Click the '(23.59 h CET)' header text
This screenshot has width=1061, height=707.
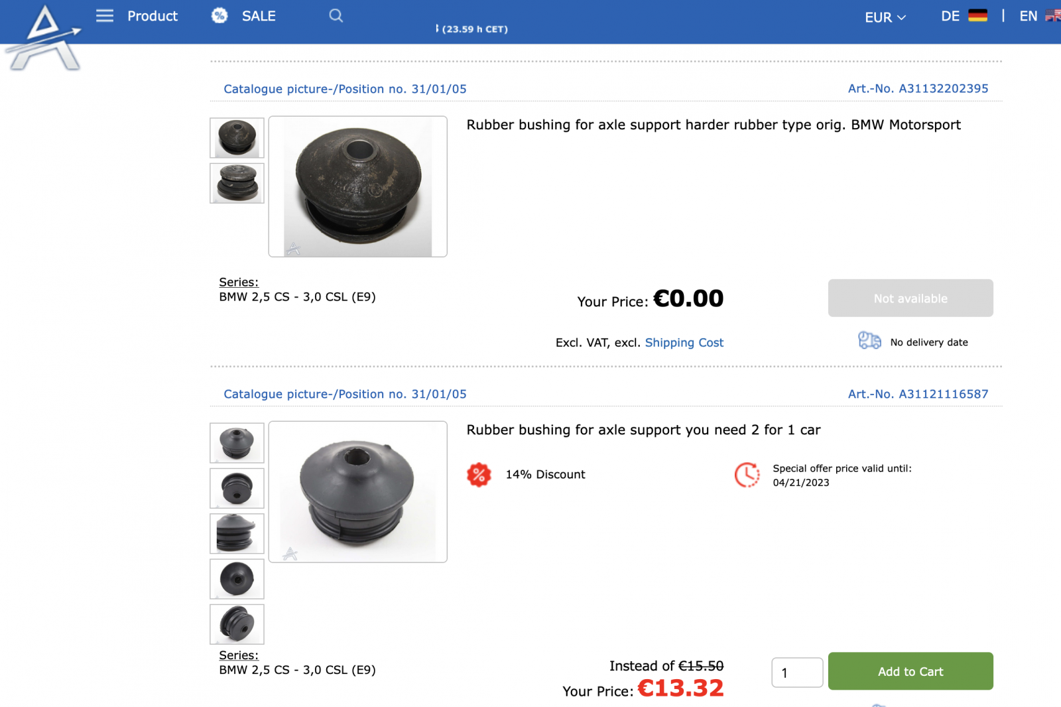[x=475, y=29]
